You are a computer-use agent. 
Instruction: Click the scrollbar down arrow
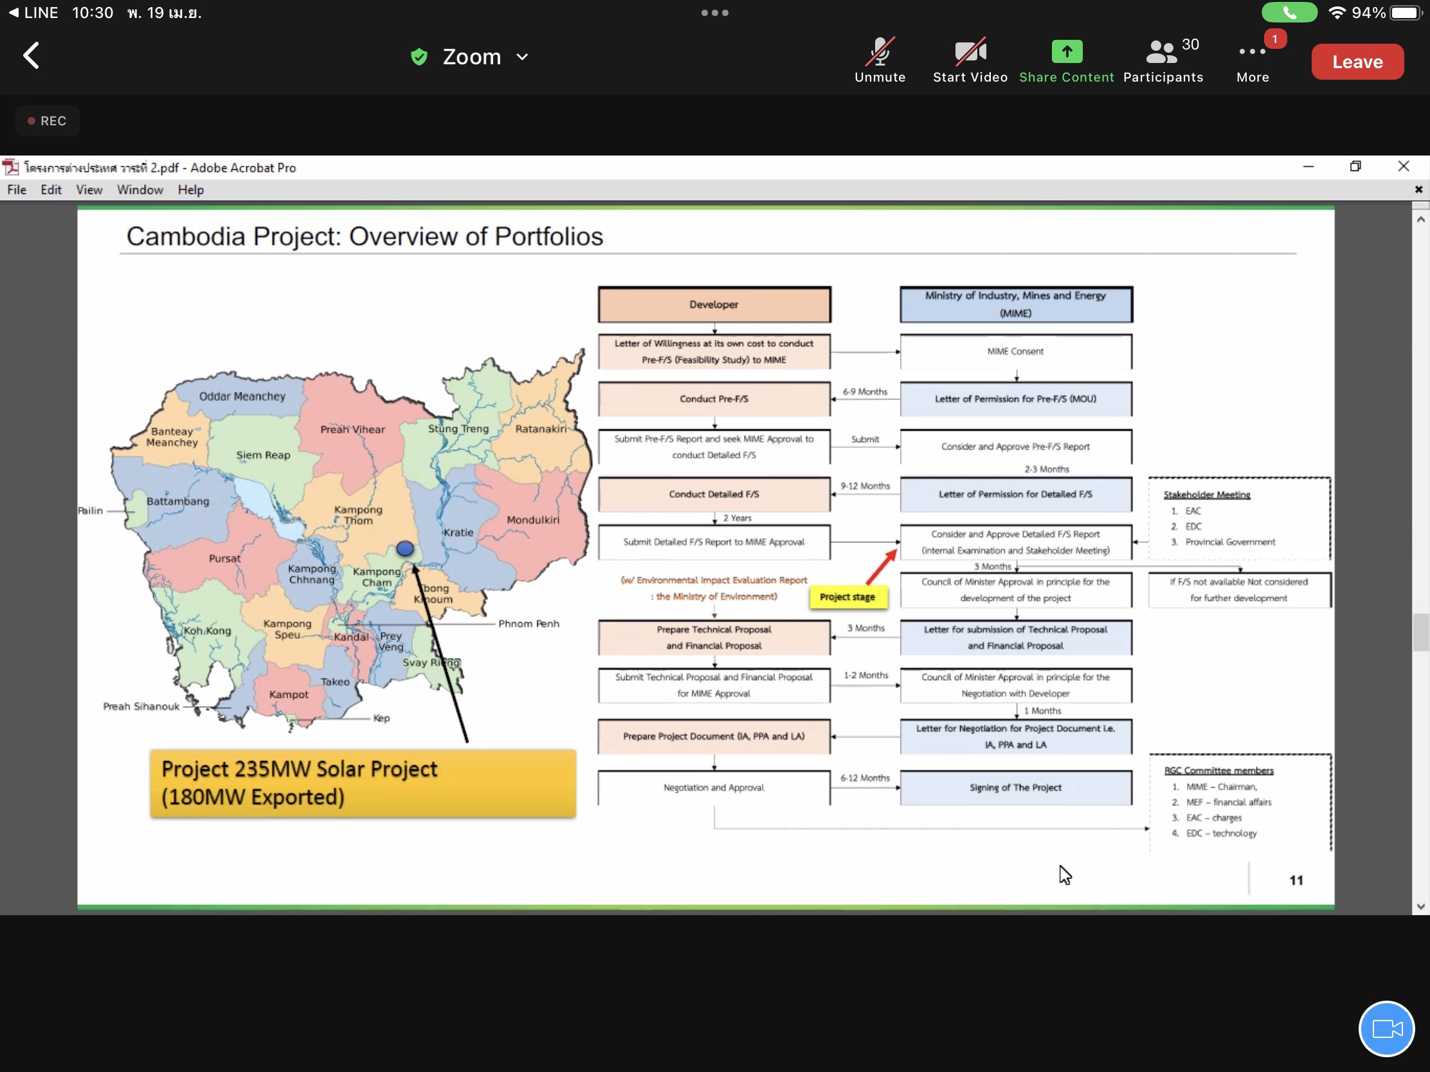pyautogui.click(x=1420, y=906)
